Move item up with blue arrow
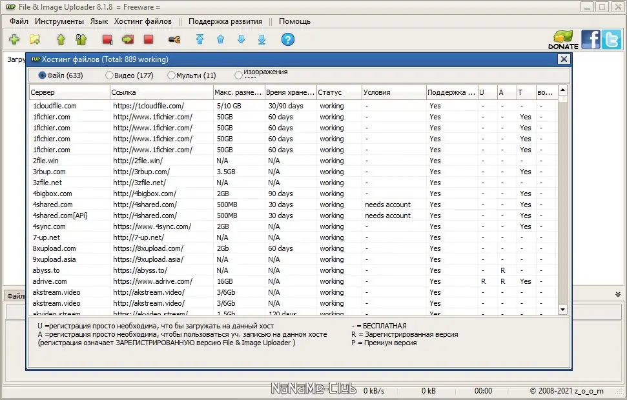The image size is (627, 400). [220, 39]
